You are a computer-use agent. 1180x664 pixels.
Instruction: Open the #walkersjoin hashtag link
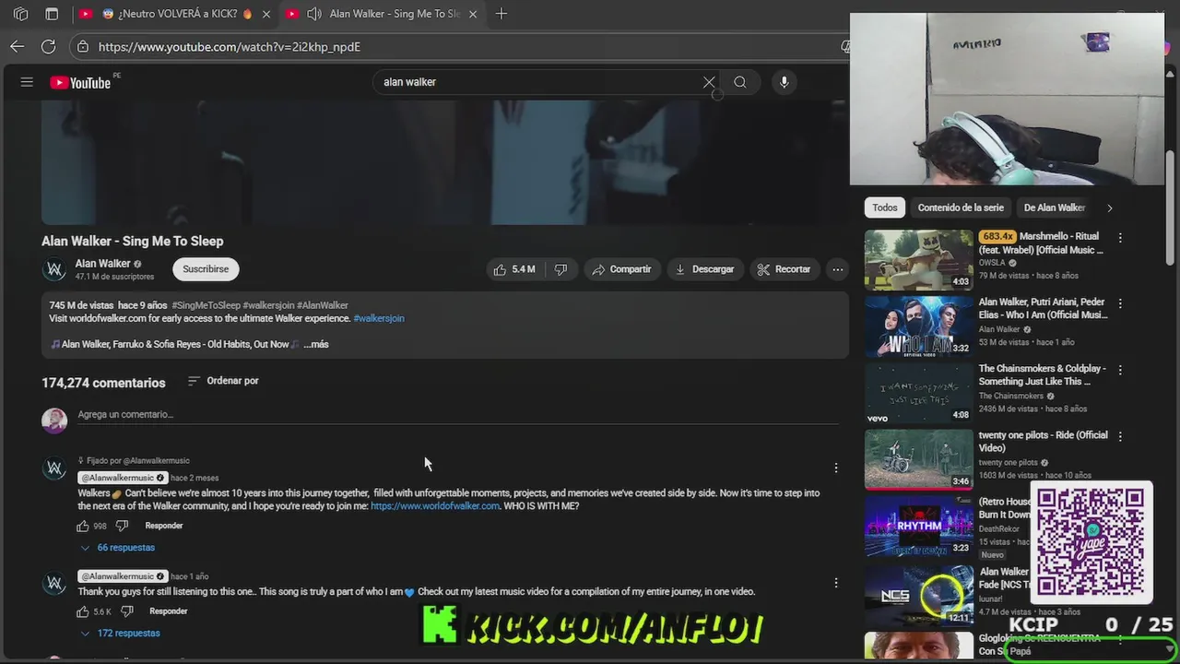click(x=379, y=318)
